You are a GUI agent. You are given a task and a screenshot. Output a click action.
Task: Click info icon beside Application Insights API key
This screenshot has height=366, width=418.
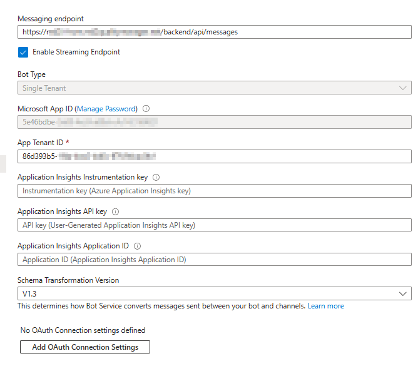tap(115, 212)
